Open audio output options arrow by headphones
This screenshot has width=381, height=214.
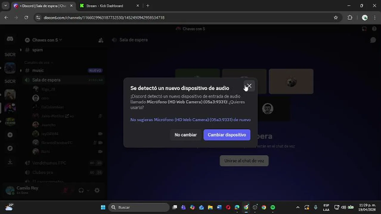[x=88, y=191]
